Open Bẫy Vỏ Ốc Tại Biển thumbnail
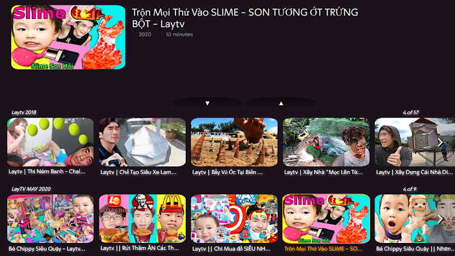Image resolution: width=455 pixels, height=256 pixels. click(x=234, y=142)
